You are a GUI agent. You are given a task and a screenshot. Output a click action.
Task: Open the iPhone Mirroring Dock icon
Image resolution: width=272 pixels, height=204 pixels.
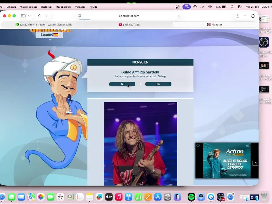[x=177, y=197]
